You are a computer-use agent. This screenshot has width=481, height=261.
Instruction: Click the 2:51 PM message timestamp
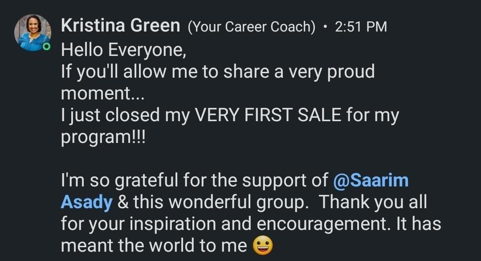[361, 27]
